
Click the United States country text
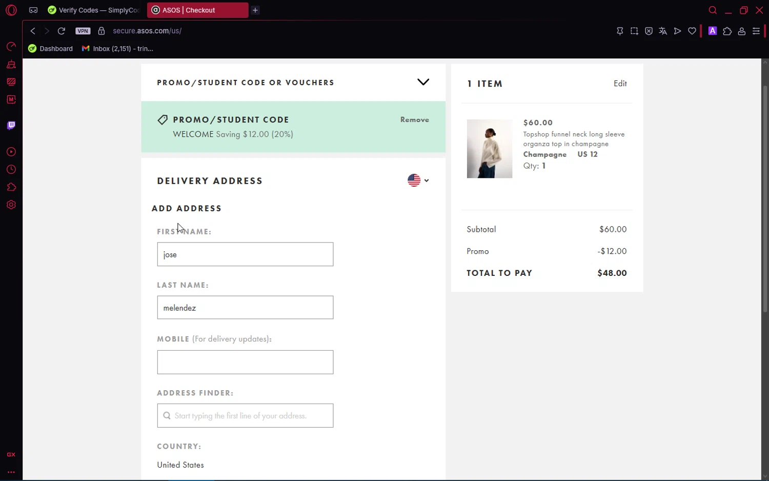click(180, 465)
